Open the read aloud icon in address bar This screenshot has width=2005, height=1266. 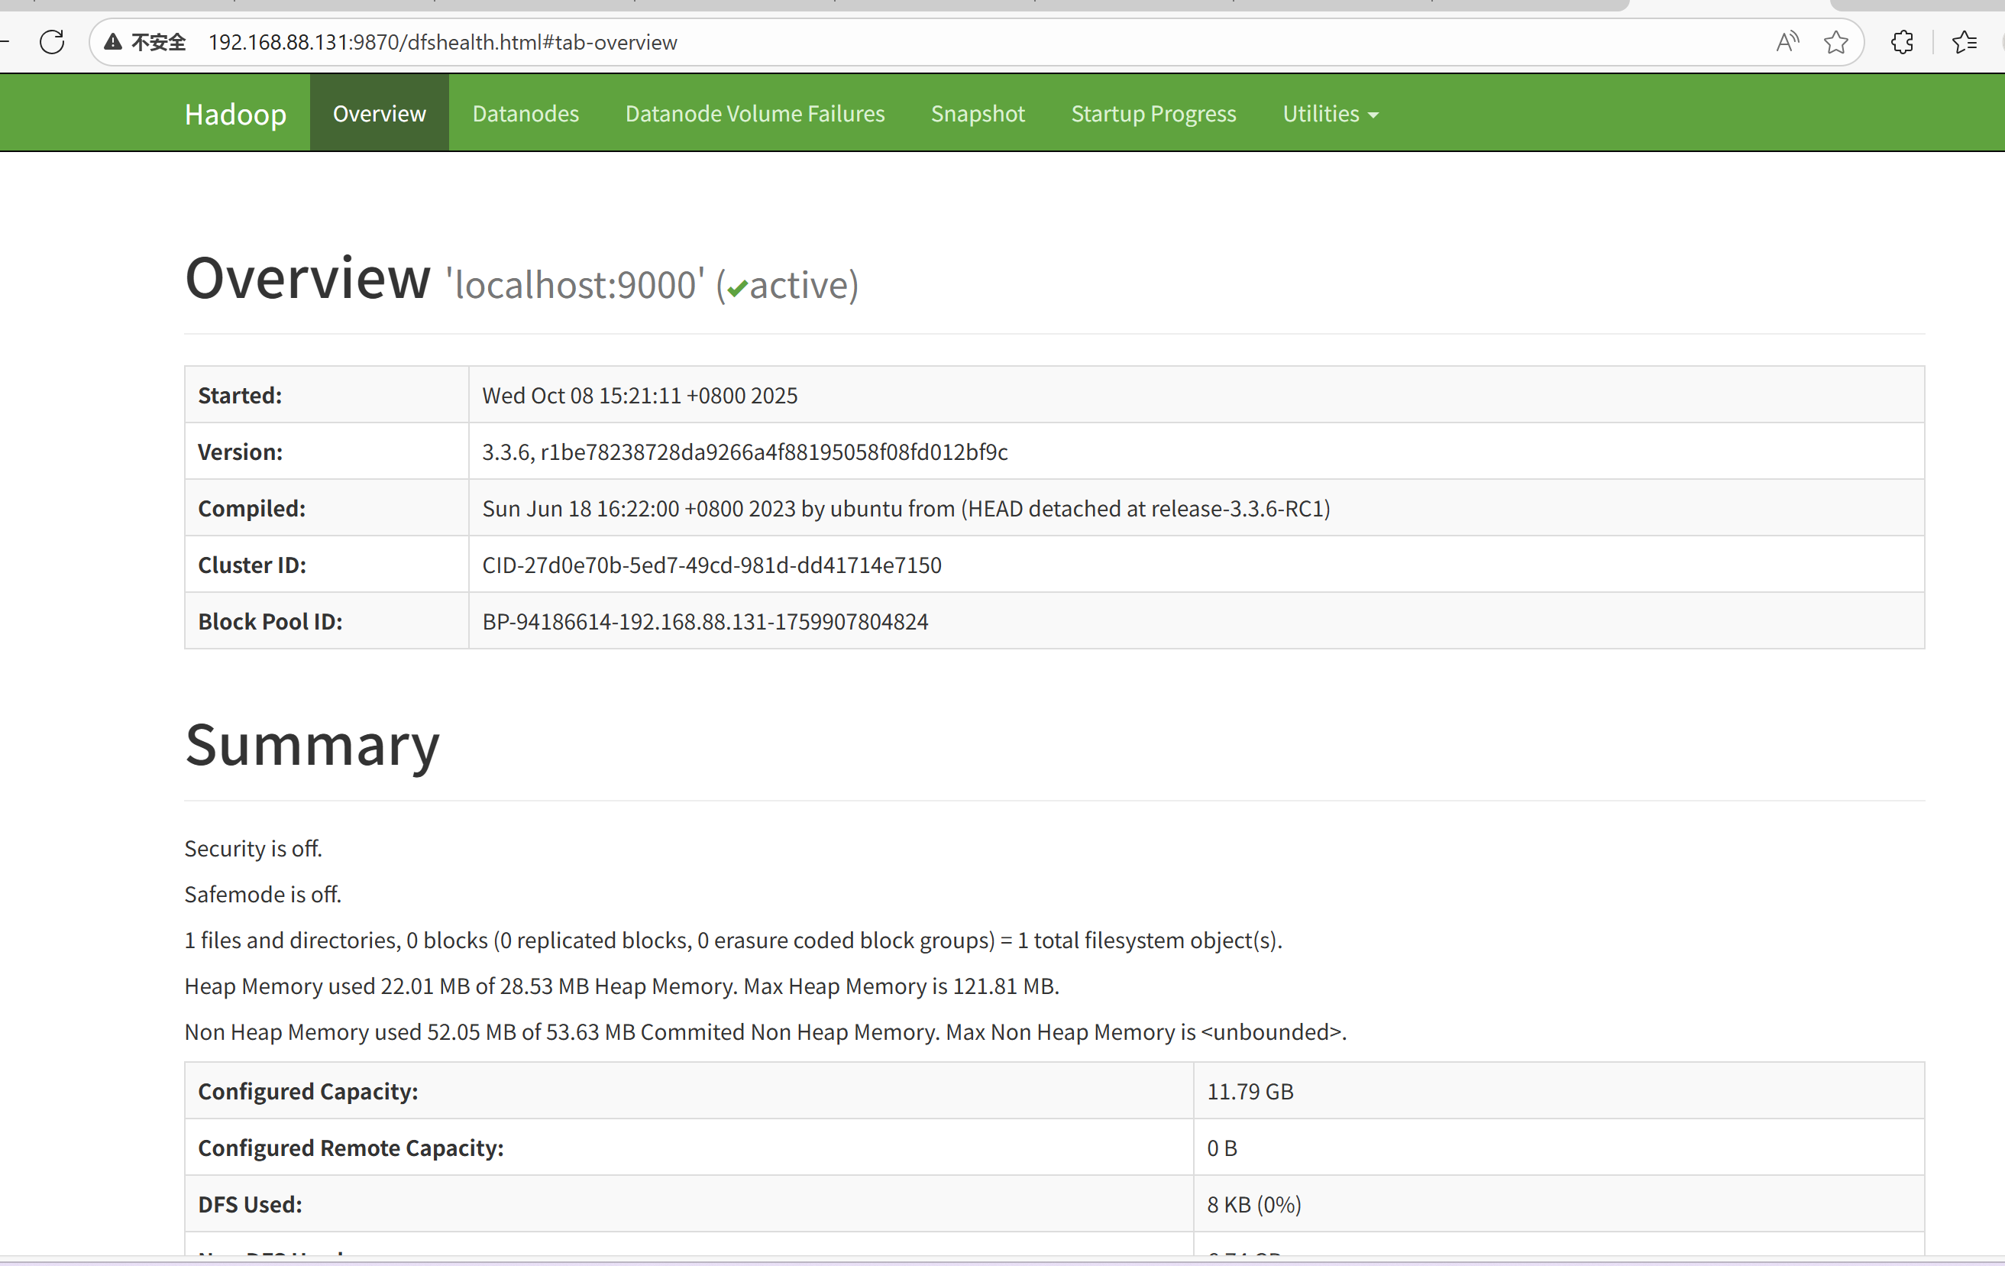[1787, 42]
